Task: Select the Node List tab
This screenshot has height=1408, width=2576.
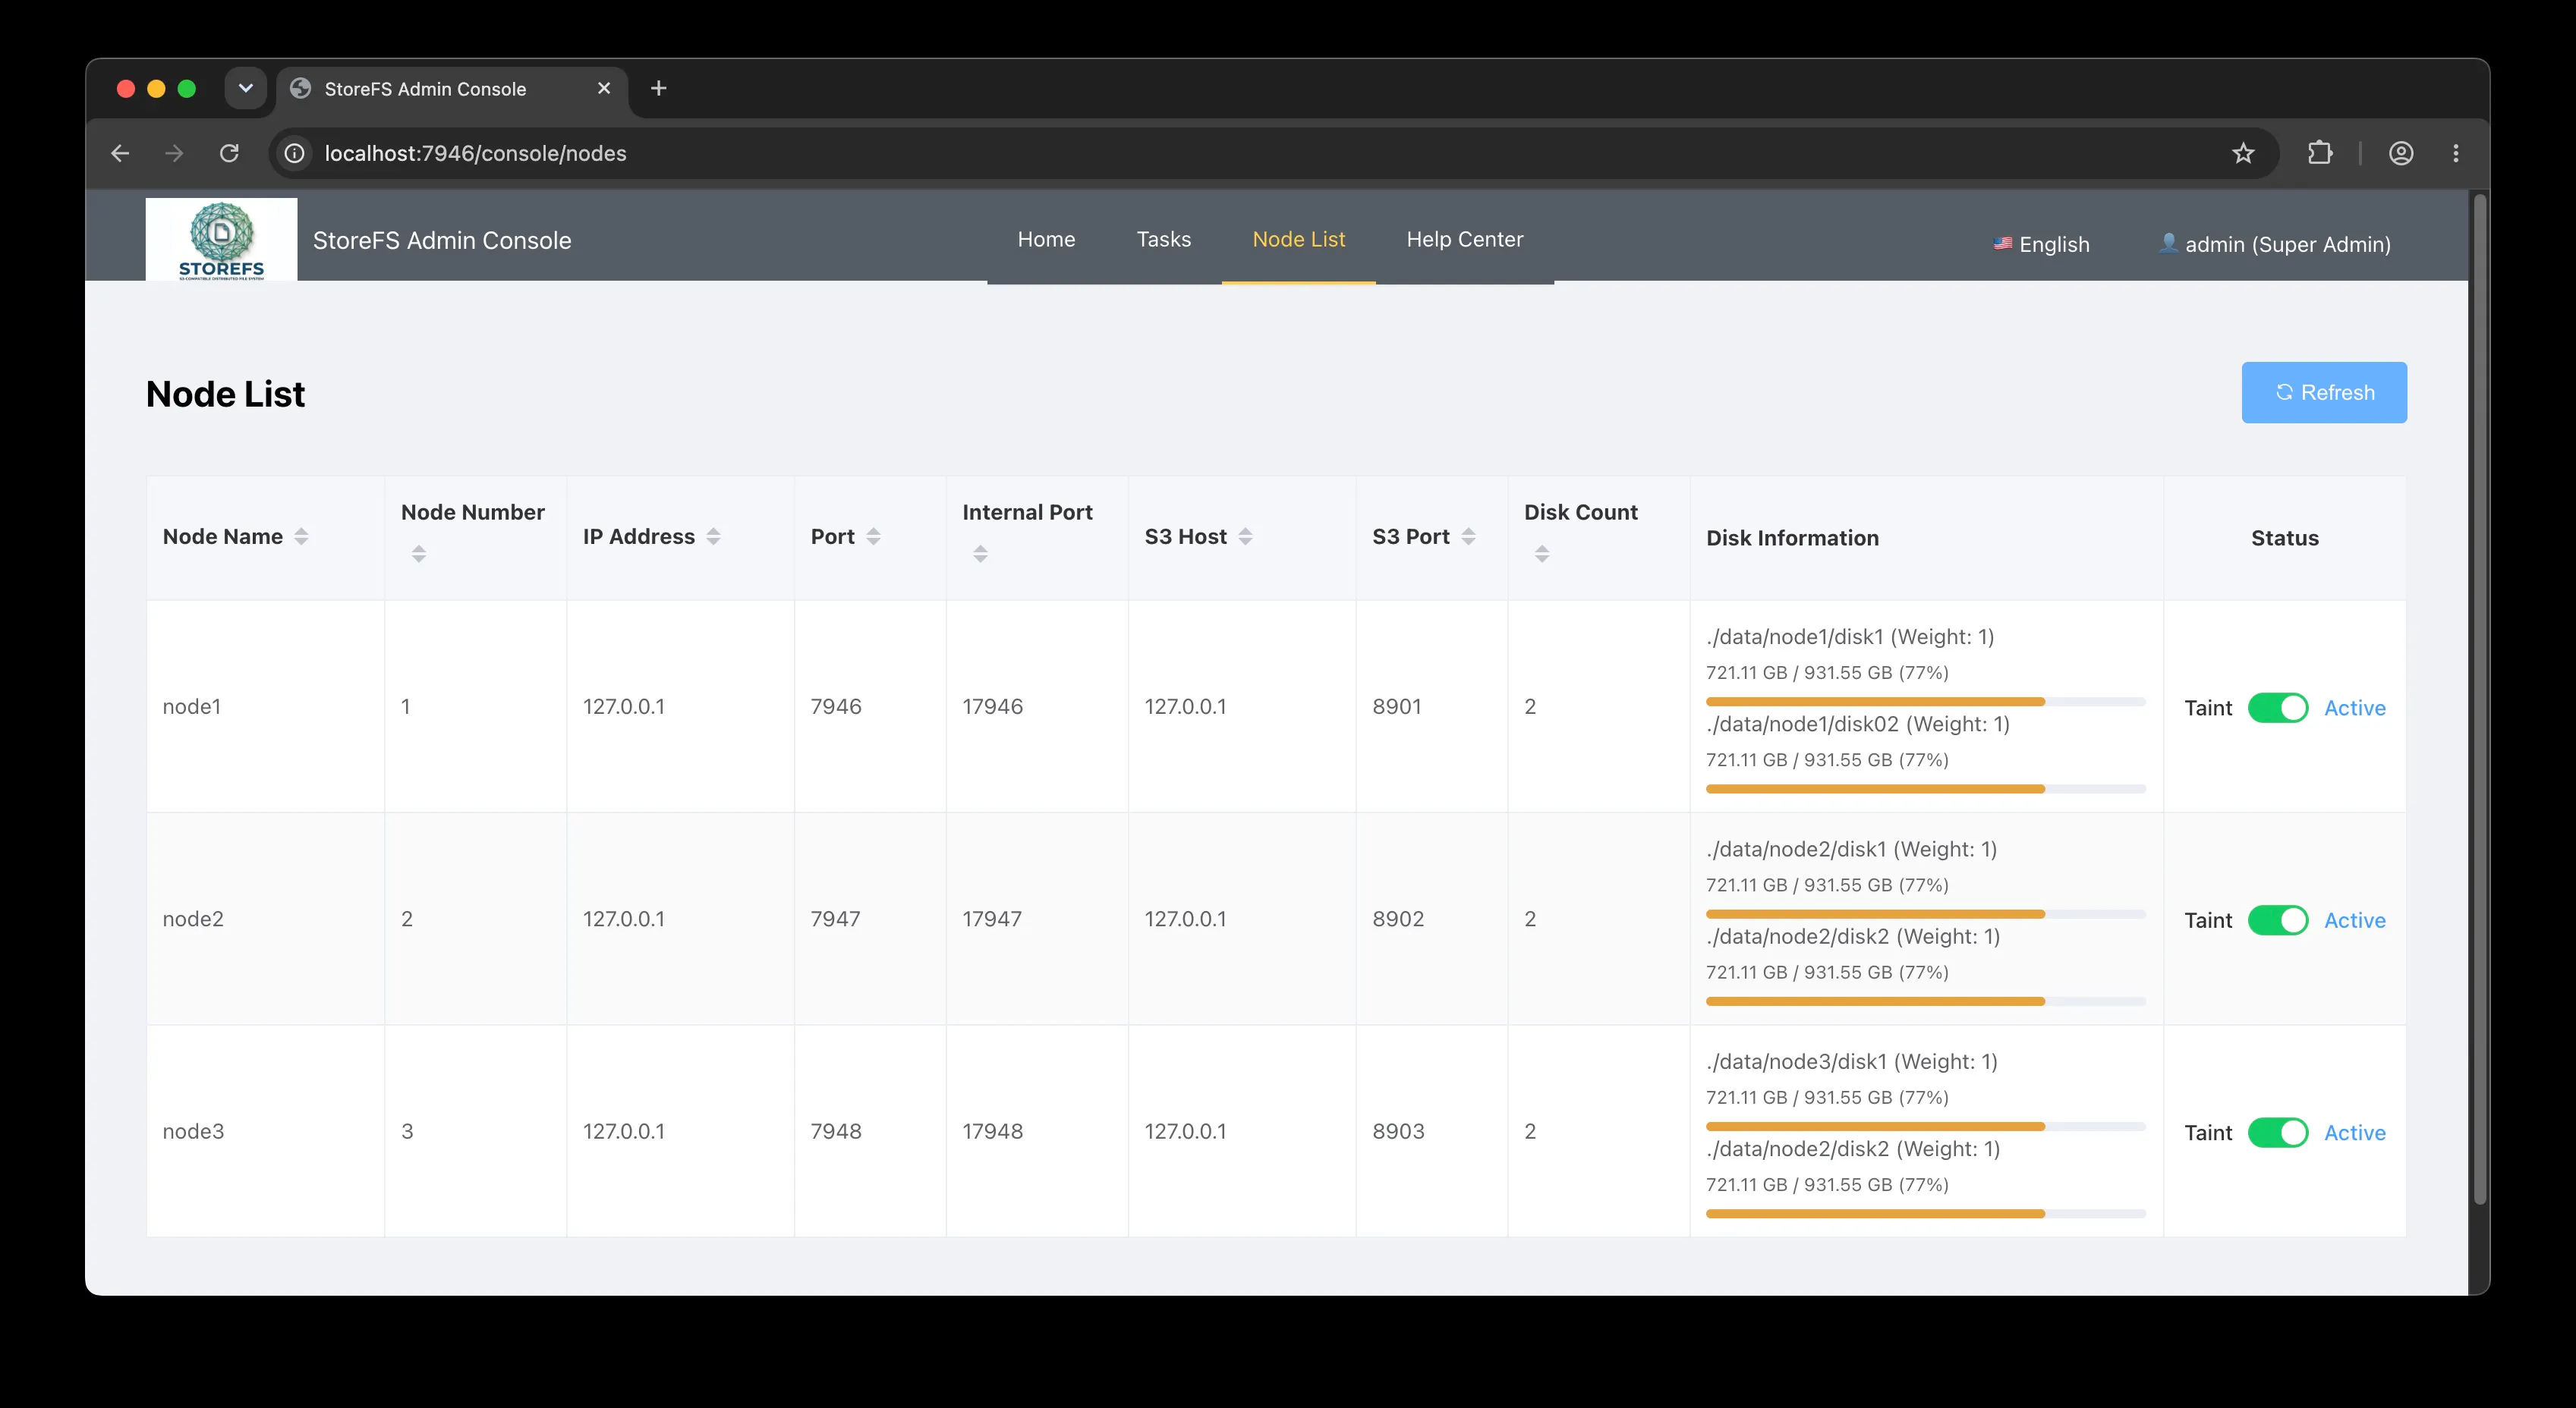Action: coord(1299,239)
